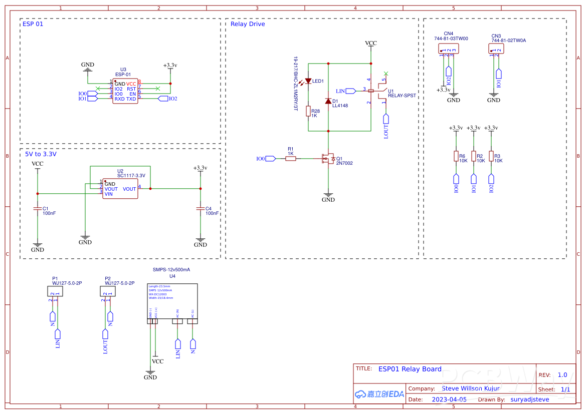The height and width of the screenshot is (414, 586).
Task: Click the ESP-01 U3 module symbol
Action: click(125, 91)
